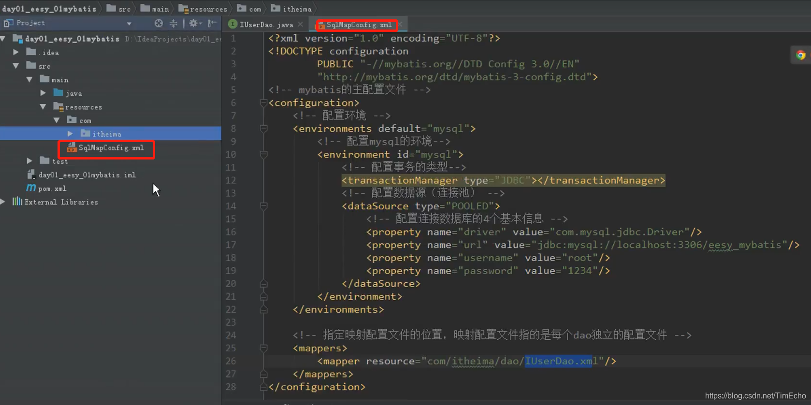Viewport: 811px width, 405px height.
Task: Click line number 26 in gutter
Action: pos(231,361)
